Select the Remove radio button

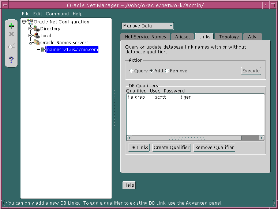(x=167, y=71)
